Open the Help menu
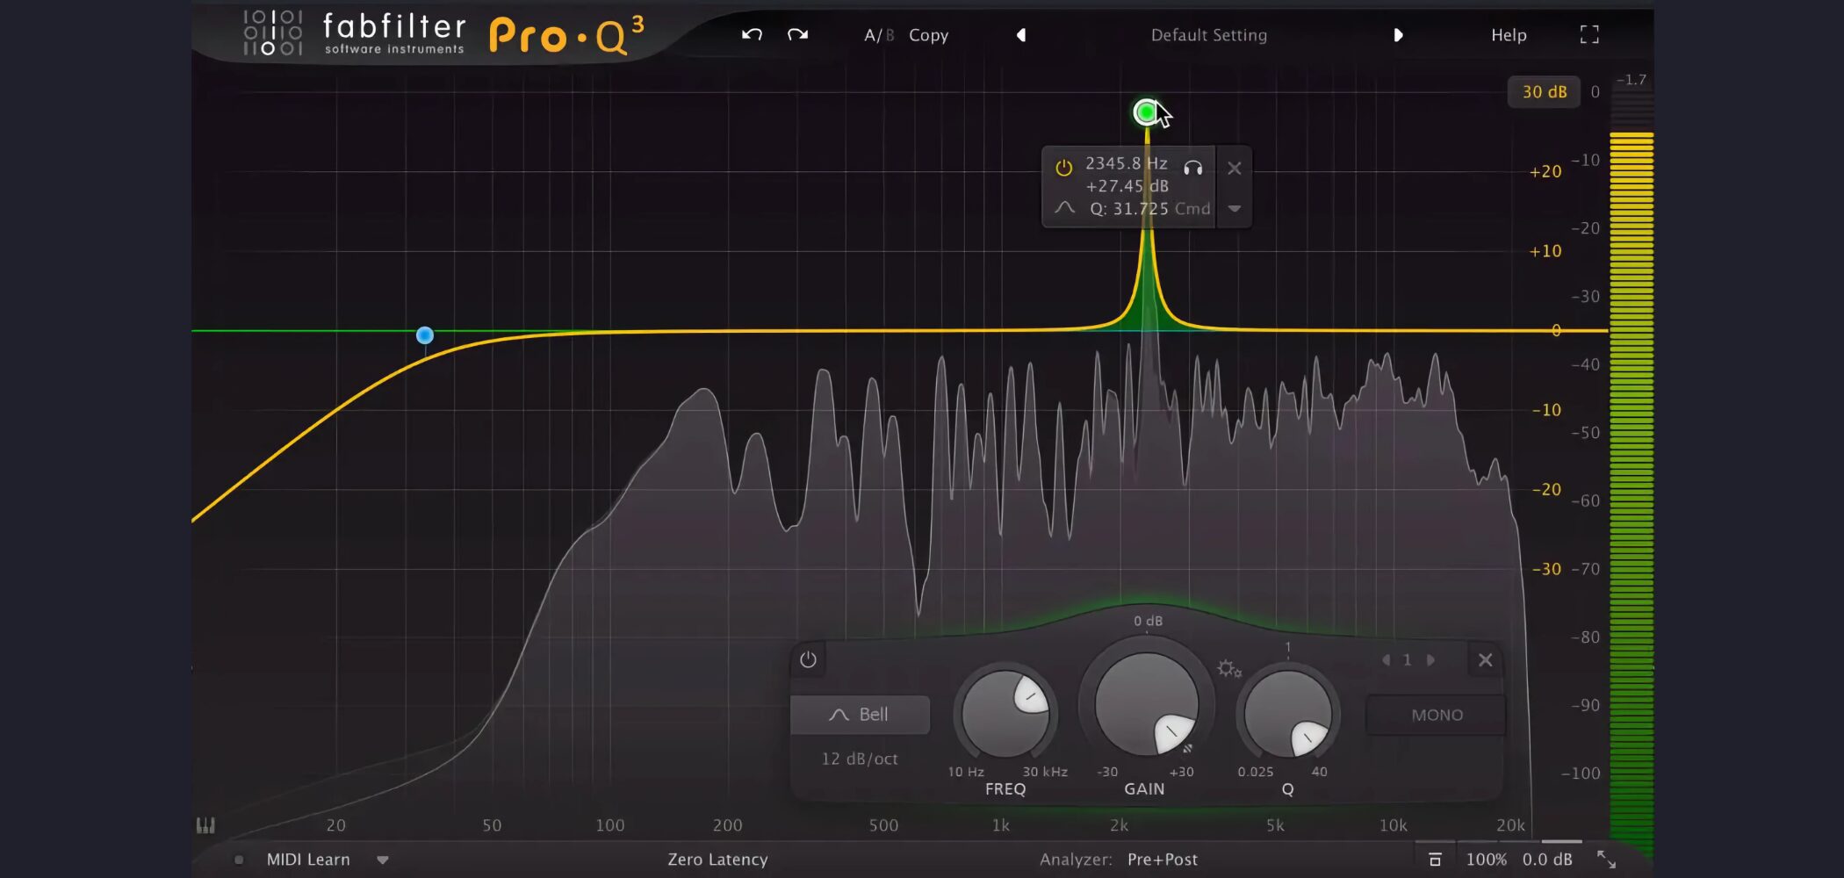The height and width of the screenshot is (878, 1844). [1509, 35]
